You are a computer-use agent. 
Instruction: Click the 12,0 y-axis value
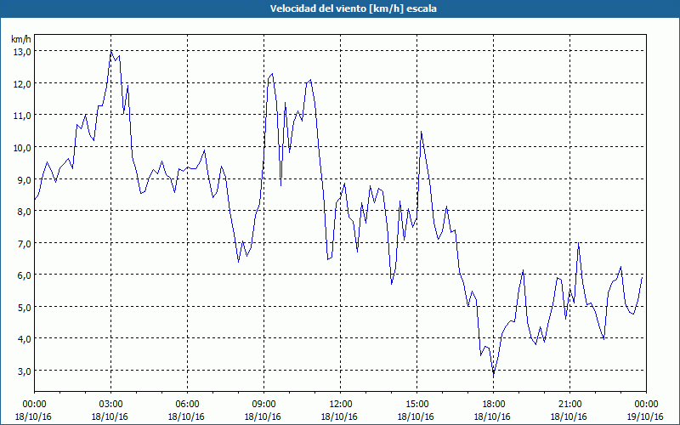pos(23,83)
